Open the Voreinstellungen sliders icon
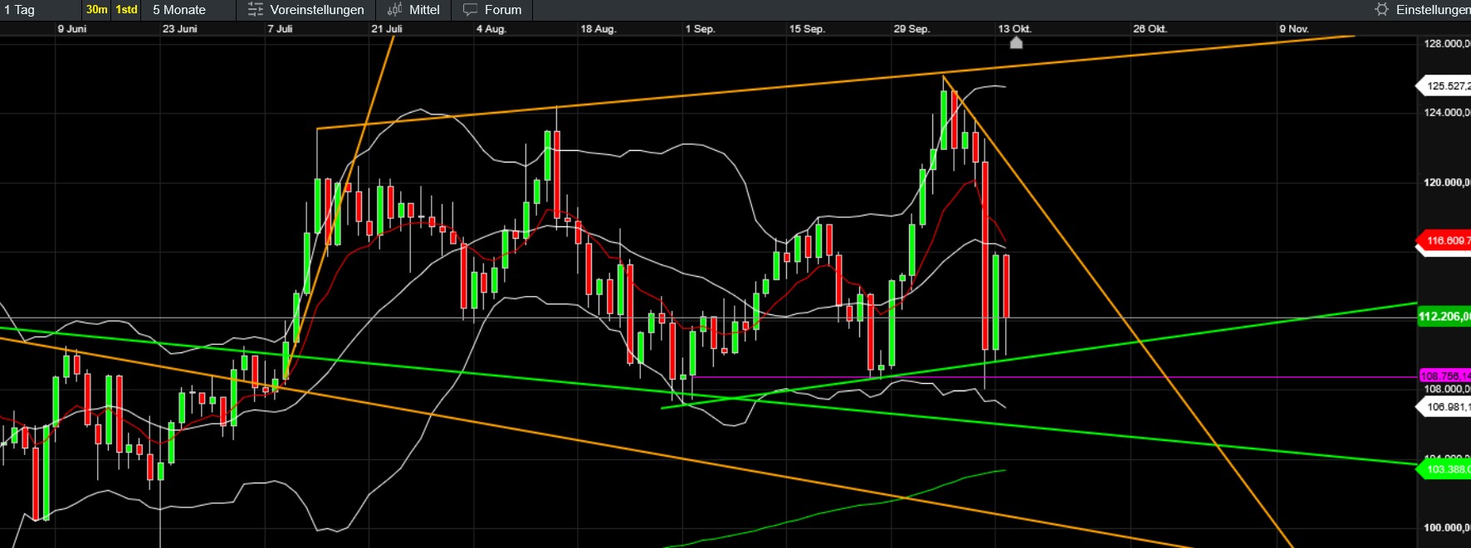The height and width of the screenshot is (548, 1471). [x=256, y=10]
